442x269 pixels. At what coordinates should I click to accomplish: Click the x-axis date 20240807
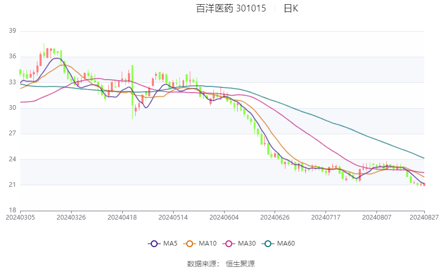pos(376,217)
